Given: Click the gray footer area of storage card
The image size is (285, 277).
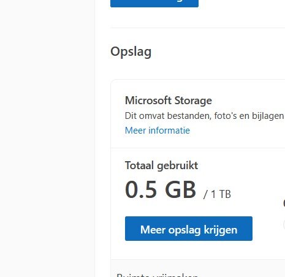Looking at the screenshot, I should [x=198, y=268].
